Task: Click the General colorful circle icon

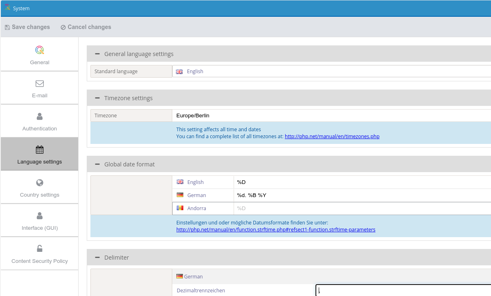Action: point(40,50)
